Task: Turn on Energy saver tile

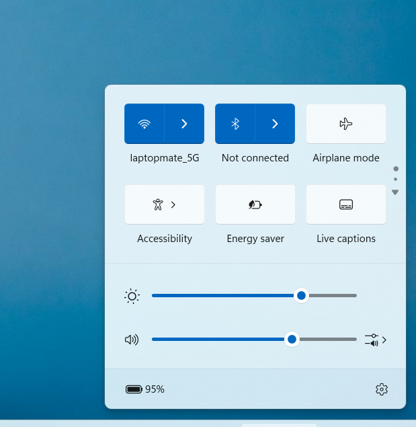Action: (255, 204)
